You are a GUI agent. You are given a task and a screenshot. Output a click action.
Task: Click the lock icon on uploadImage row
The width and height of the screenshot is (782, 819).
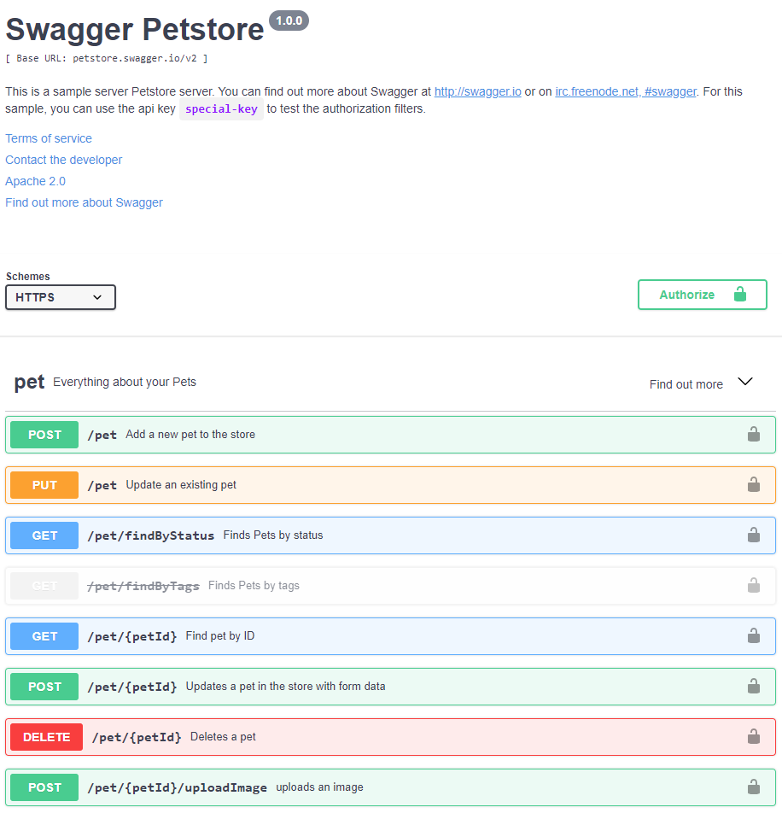pos(753,787)
